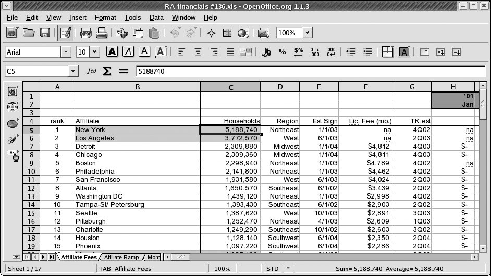The width and height of the screenshot is (491, 276).
Task: Open the Form Functions tool in sidebar
Action: tap(13, 155)
